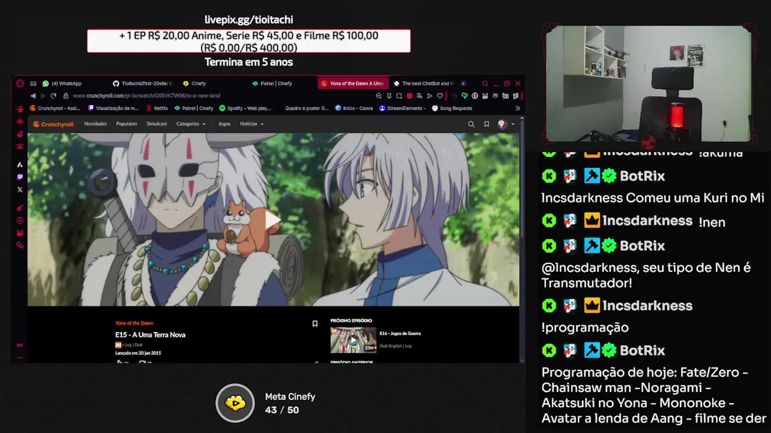Add episode to watchlist bookmark icon
Screen dimensions: 771x433
point(314,324)
